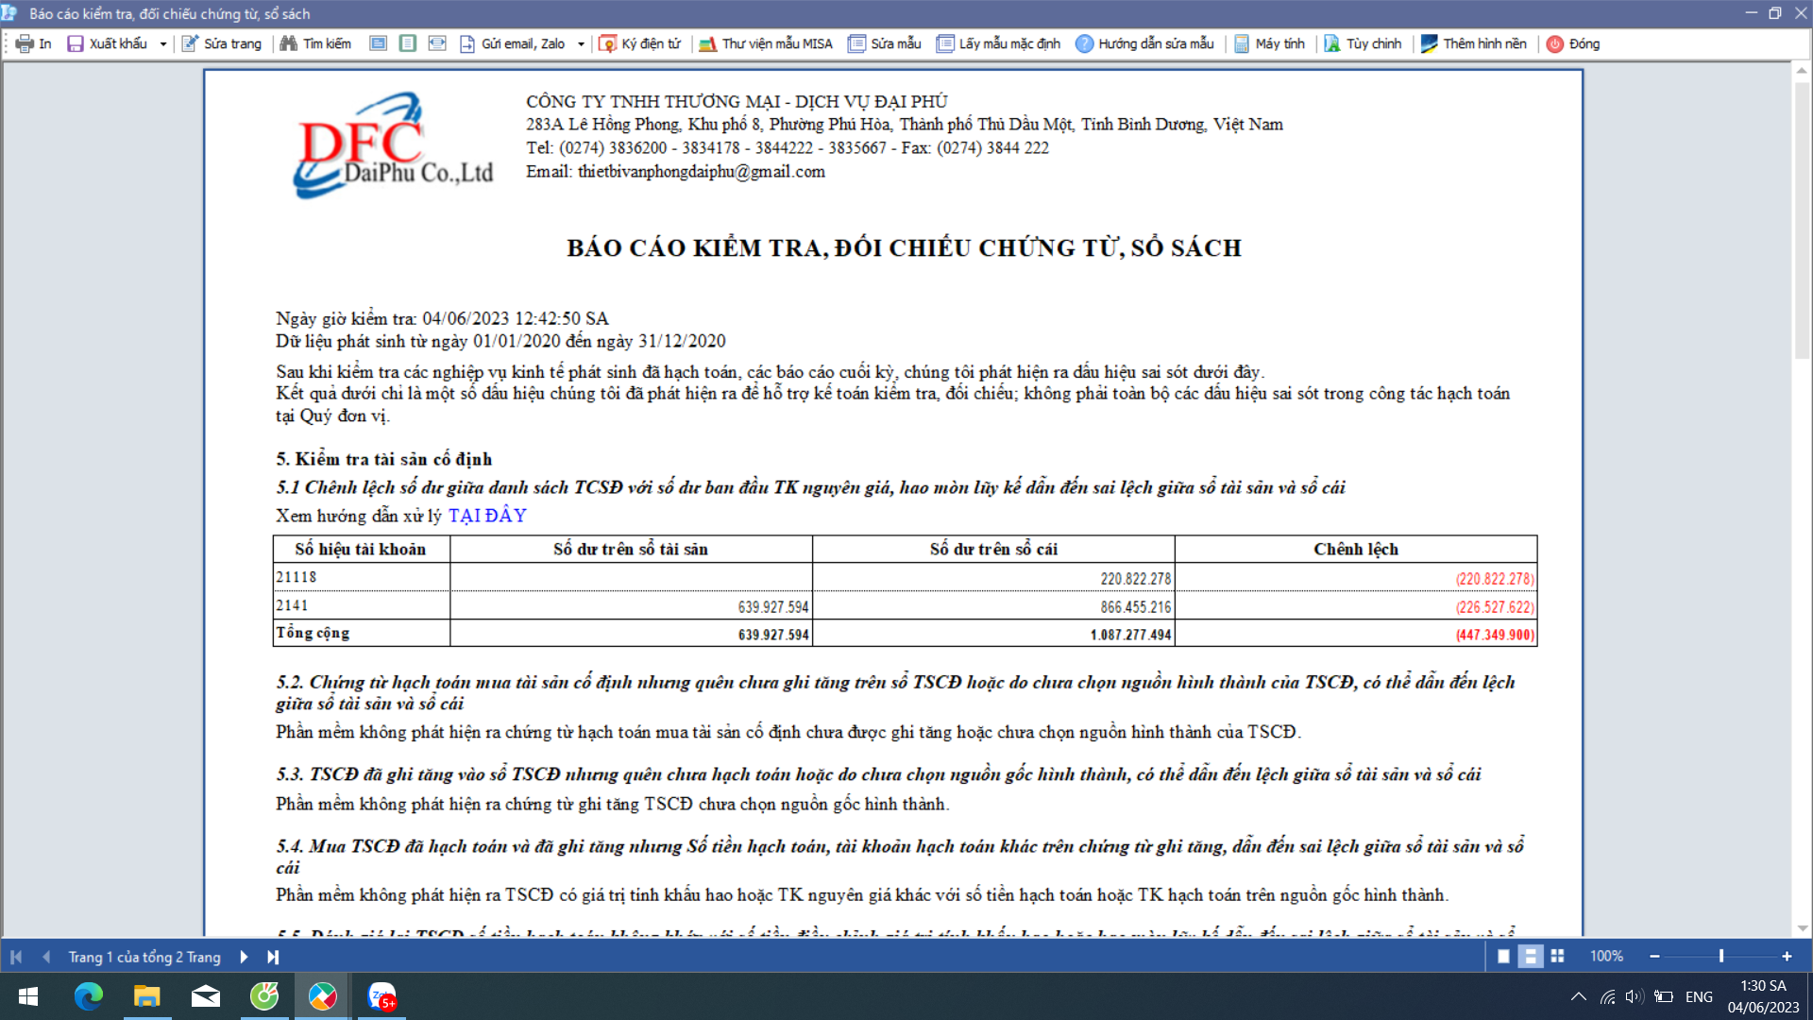Click the In (print) toolbar icon
The width and height of the screenshot is (1813, 1020).
tap(25, 43)
